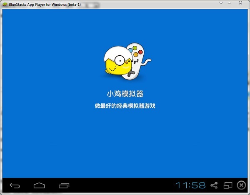Click the 11:58 clock display

190,185
